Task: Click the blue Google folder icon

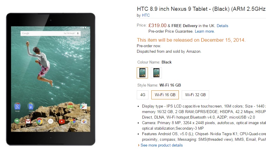Action: coord(17,106)
